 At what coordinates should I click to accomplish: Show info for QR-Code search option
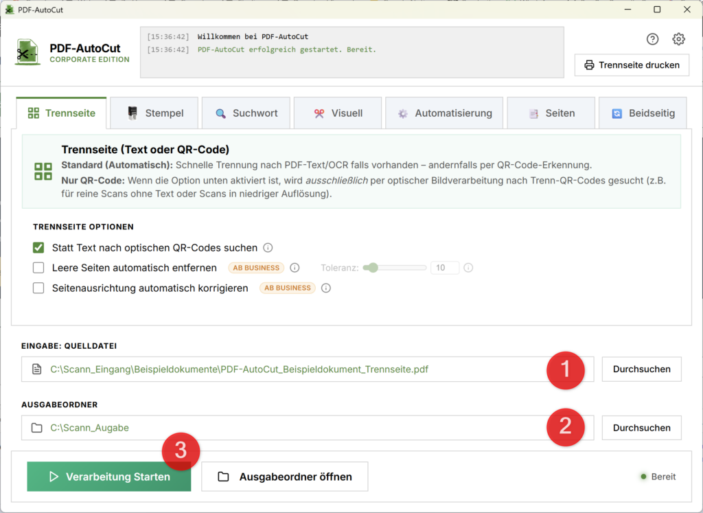[x=268, y=247]
